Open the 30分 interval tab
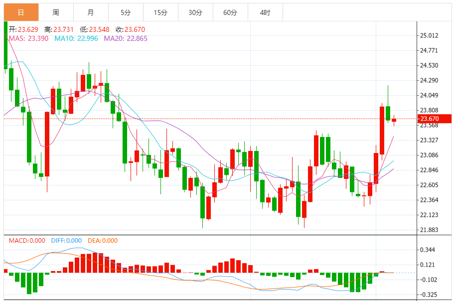The width and height of the screenshot is (456, 301). tap(195, 12)
